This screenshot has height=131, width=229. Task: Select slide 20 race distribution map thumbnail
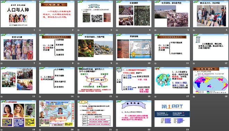coord(57,113)
